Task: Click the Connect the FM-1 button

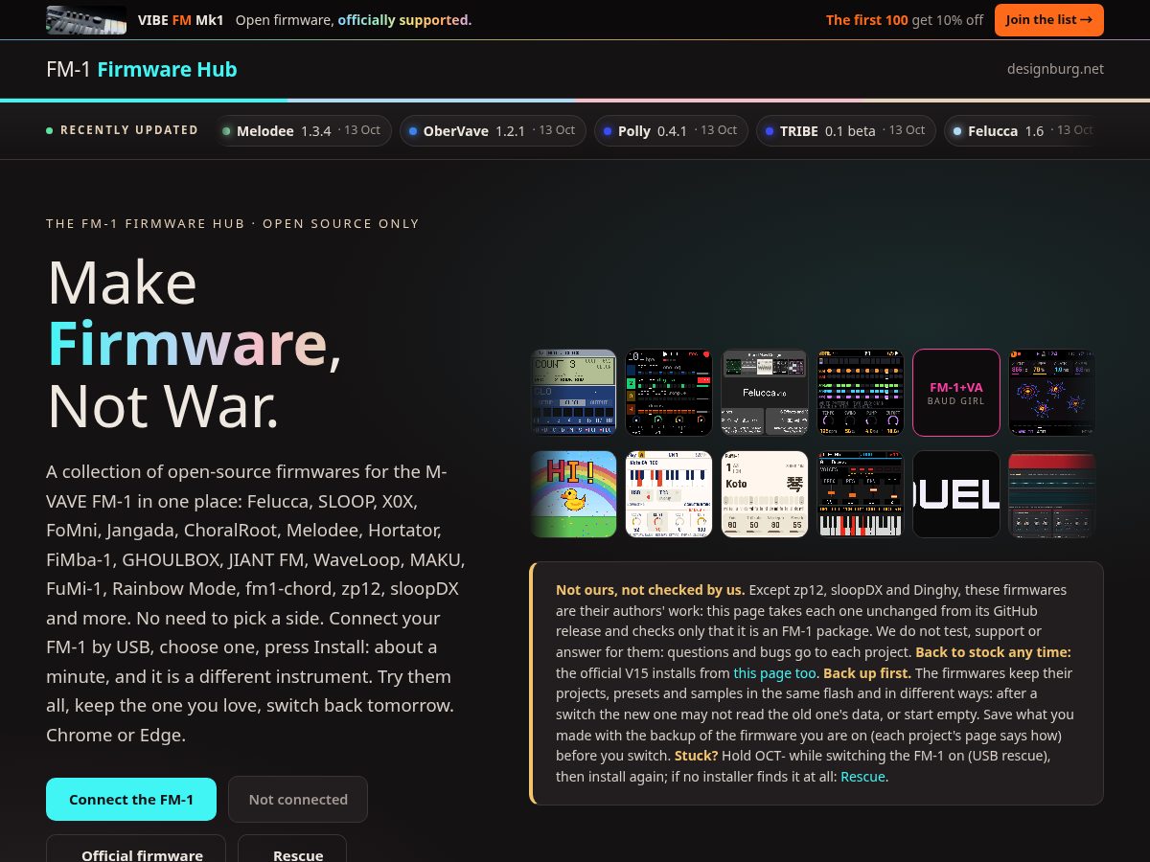Action: [131, 800]
